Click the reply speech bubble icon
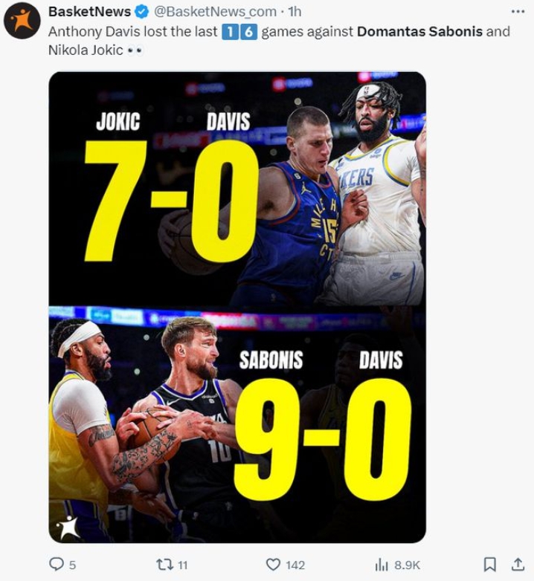 [57, 565]
